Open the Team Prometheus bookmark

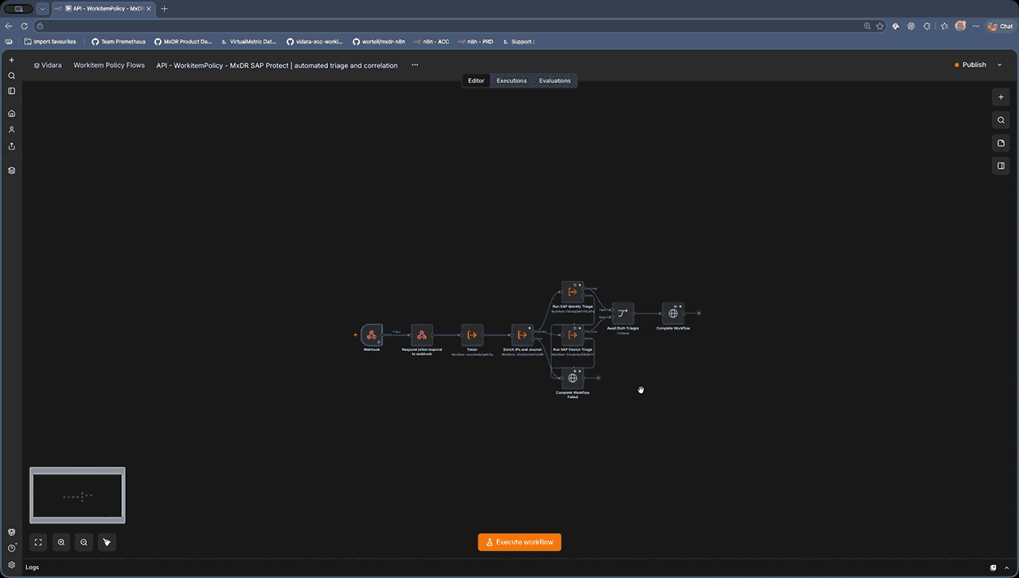(119, 41)
